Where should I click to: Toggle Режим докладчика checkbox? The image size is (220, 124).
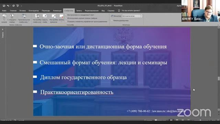tap(112, 21)
